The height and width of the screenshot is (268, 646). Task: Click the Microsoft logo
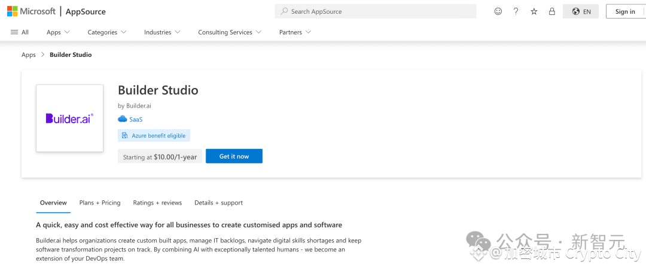click(x=31, y=11)
